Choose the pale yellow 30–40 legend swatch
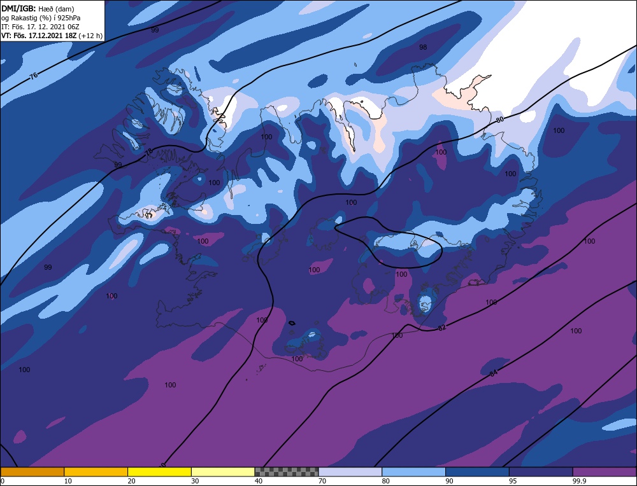This screenshot has width=637, height=486. coord(223,471)
